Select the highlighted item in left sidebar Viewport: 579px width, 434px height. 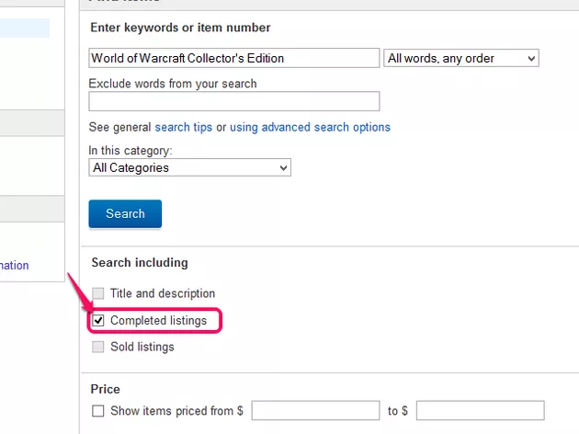click(25, 28)
